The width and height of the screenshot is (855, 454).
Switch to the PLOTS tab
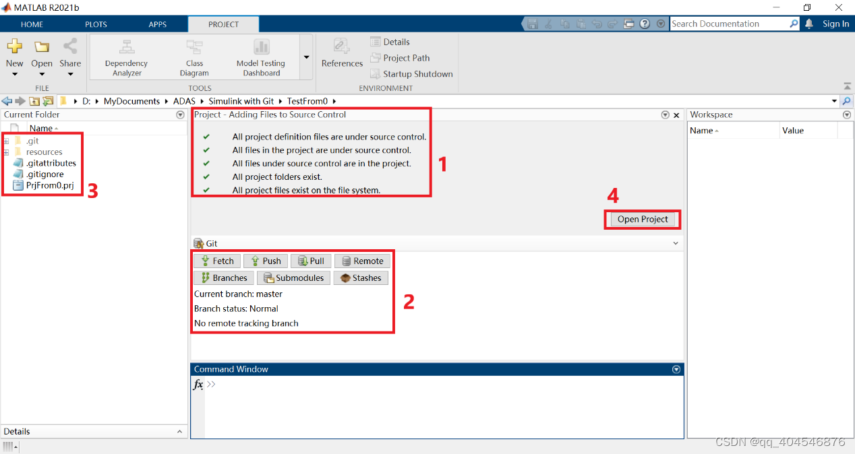tap(96, 24)
